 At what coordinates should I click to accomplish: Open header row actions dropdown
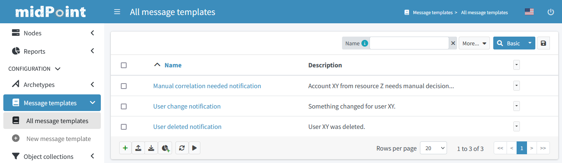click(x=517, y=65)
